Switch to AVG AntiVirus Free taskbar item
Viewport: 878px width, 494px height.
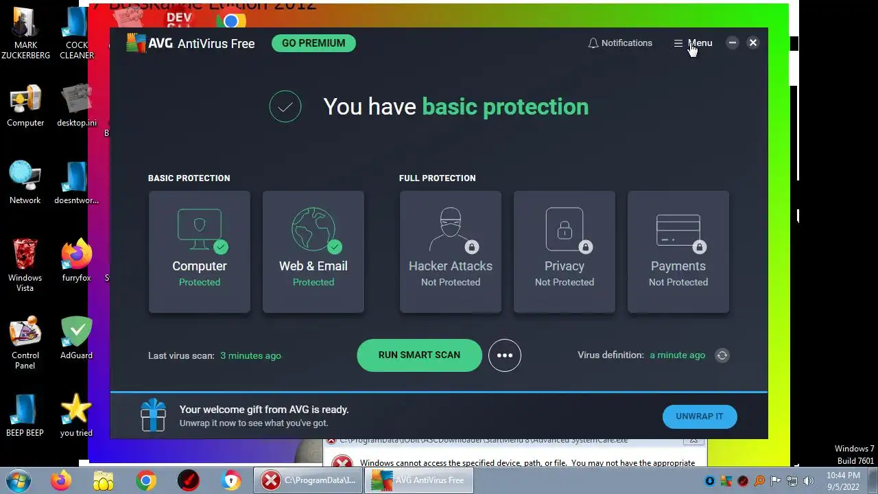(418, 480)
